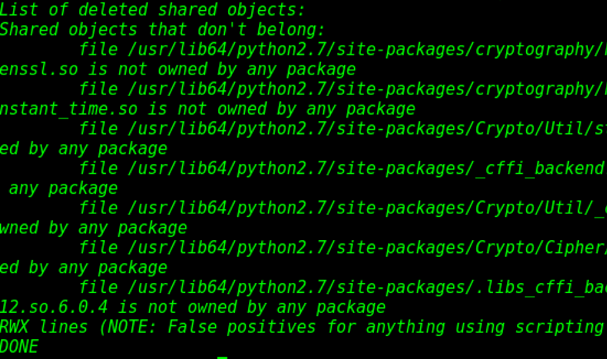The height and width of the screenshot is (359, 607).
Task: Click the second 'ed by any package' line
Action: coord(84,268)
